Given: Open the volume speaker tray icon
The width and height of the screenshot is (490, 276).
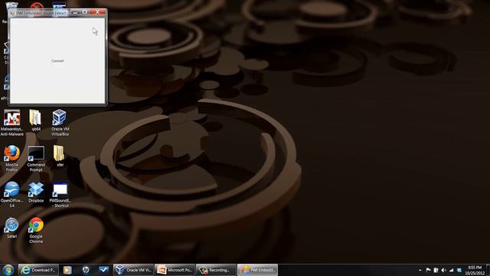Looking at the screenshot, I should tap(444, 270).
